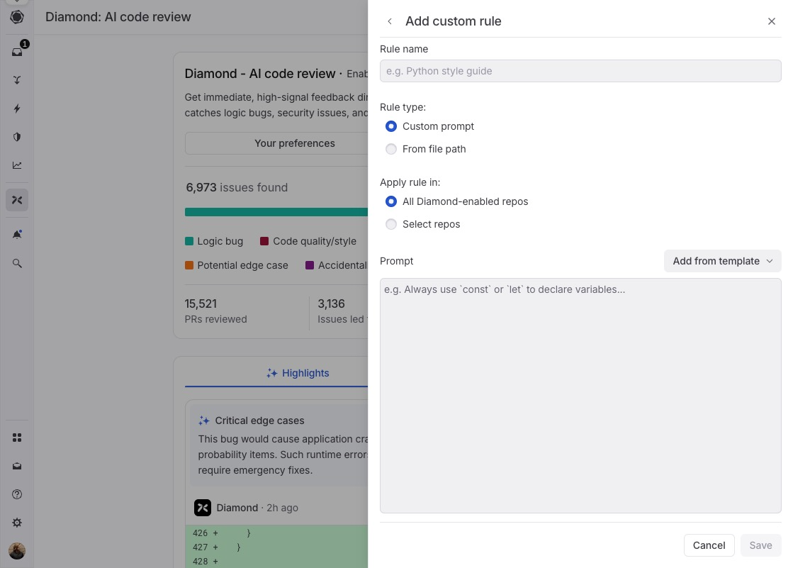The image size is (793, 568).
Task: Click the '3,136' issues value
Action: [x=331, y=304]
